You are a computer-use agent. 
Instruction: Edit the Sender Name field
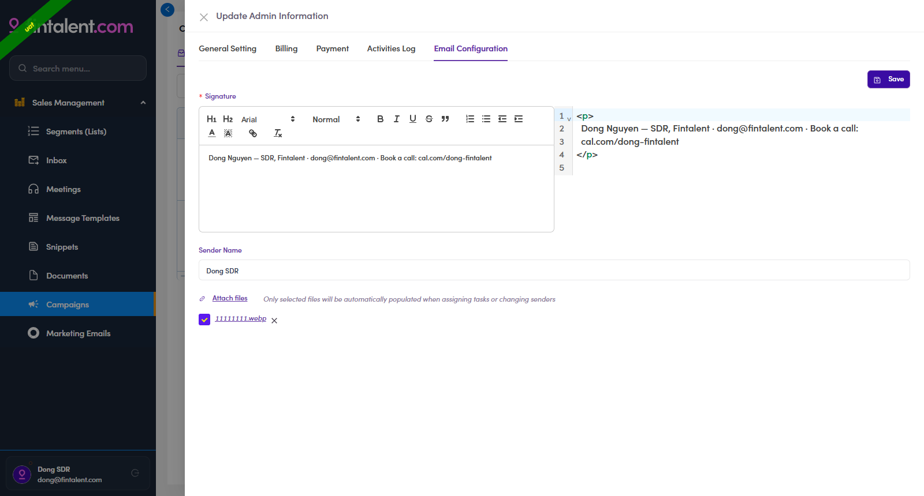(554, 270)
